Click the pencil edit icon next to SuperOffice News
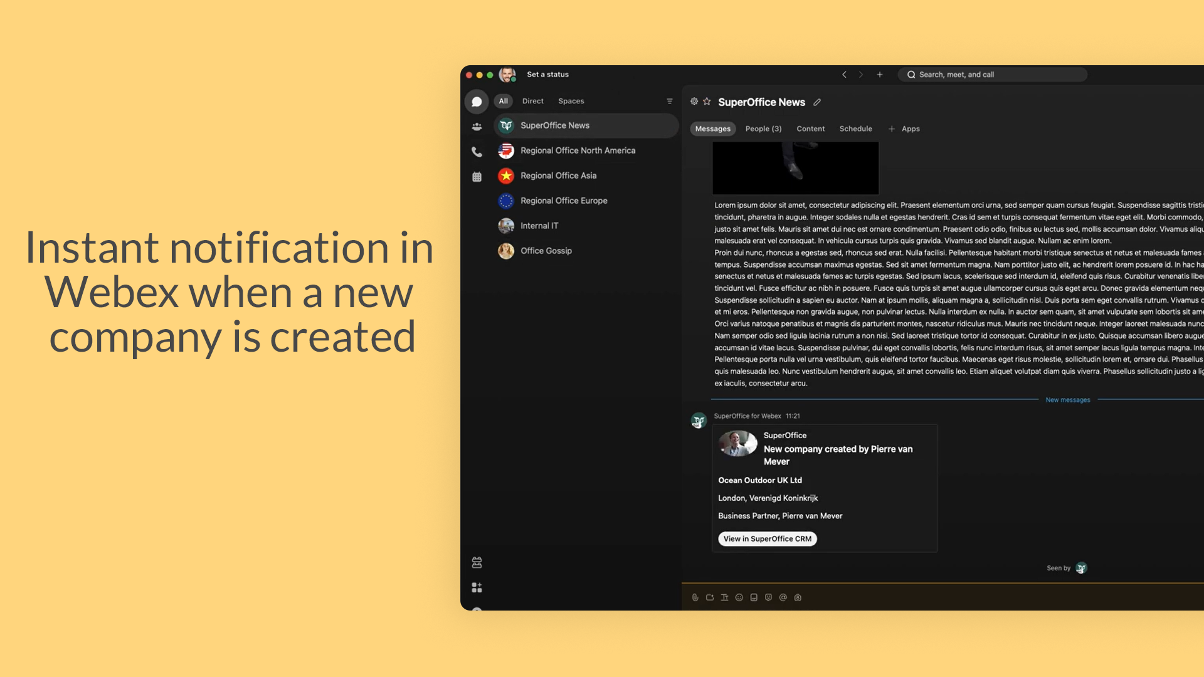The height and width of the screenshot is (677, 1204). (x=817, y=102)
